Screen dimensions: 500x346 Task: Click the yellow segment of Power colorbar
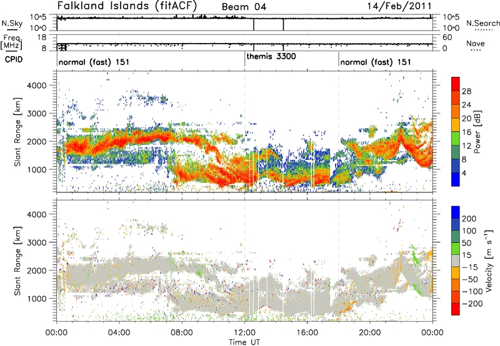click(456, 125)
